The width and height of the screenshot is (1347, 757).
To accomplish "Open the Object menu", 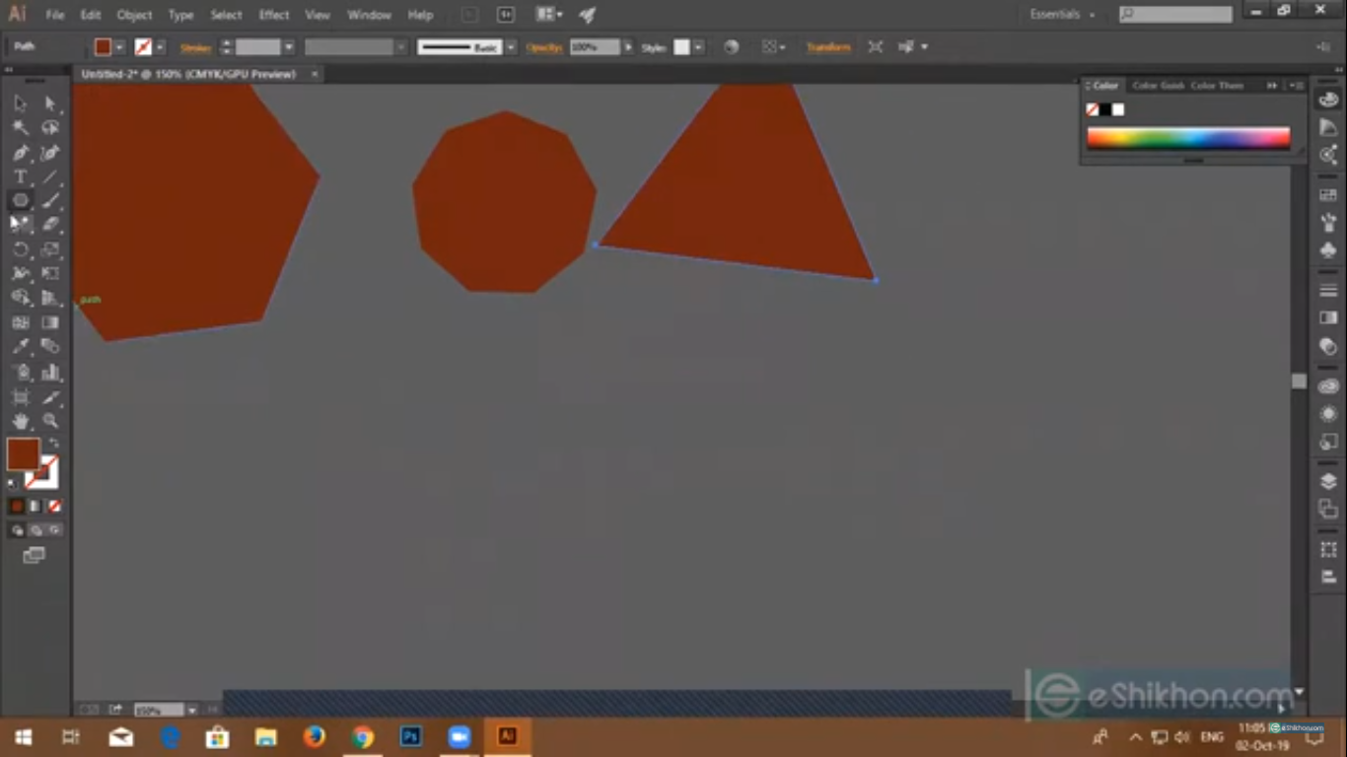I will point(133,14).
